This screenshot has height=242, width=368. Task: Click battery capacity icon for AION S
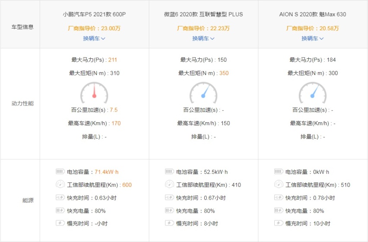[x=279, y=172]
